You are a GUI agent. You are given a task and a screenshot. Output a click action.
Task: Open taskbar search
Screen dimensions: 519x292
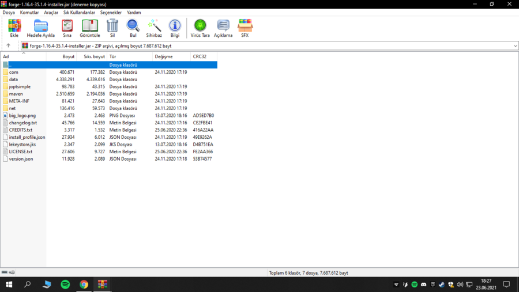pyautogui.click(x=28, y=285)
